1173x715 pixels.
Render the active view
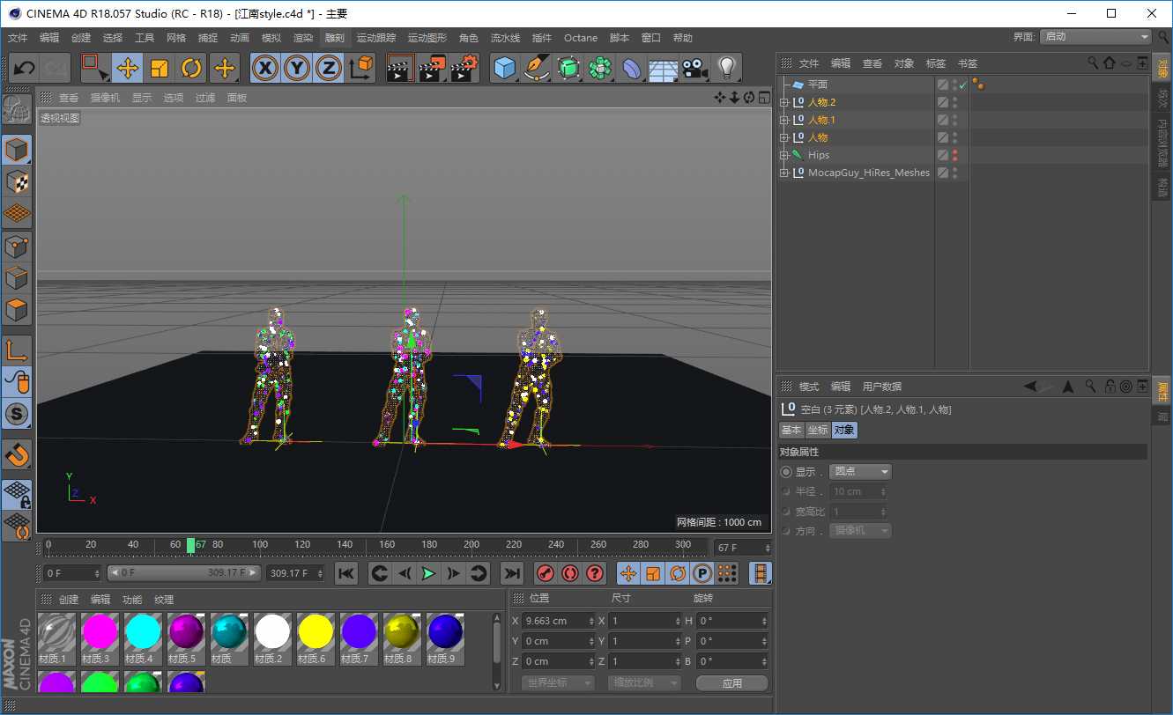400,68
